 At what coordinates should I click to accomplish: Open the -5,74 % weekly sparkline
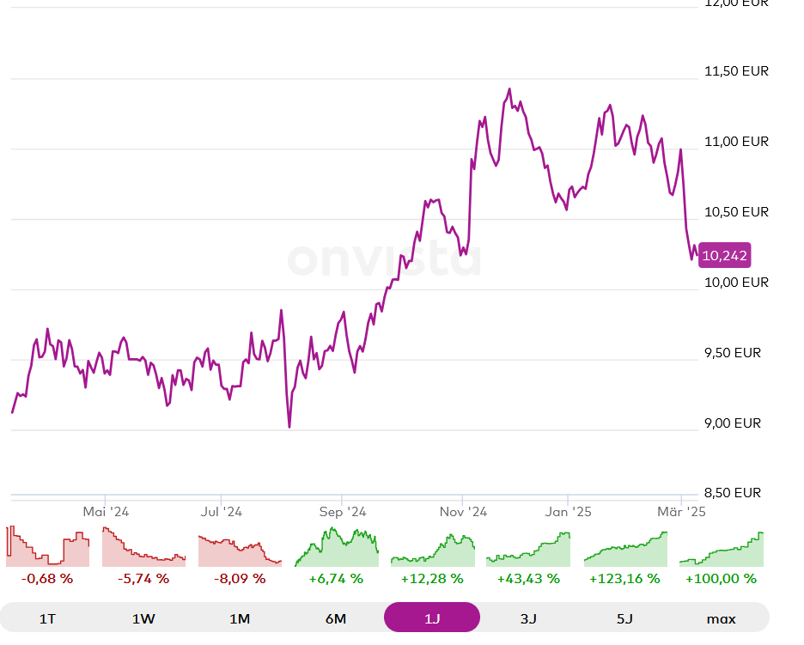(143, 546)
